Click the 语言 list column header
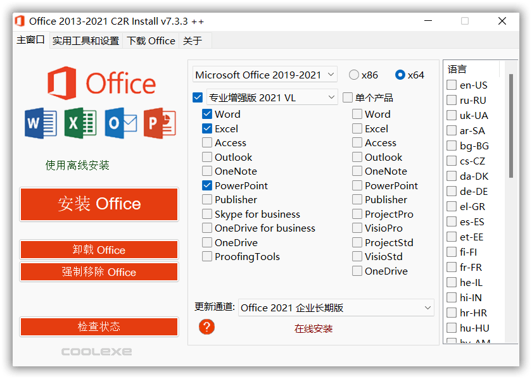 (x=472, y=69)
